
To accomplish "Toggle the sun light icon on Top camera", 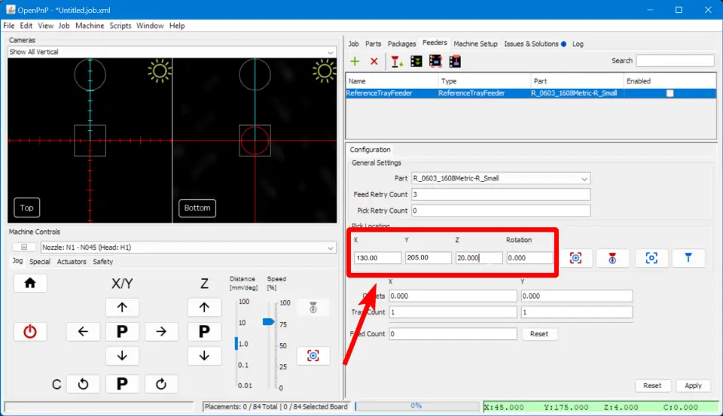I will point(160,71).
